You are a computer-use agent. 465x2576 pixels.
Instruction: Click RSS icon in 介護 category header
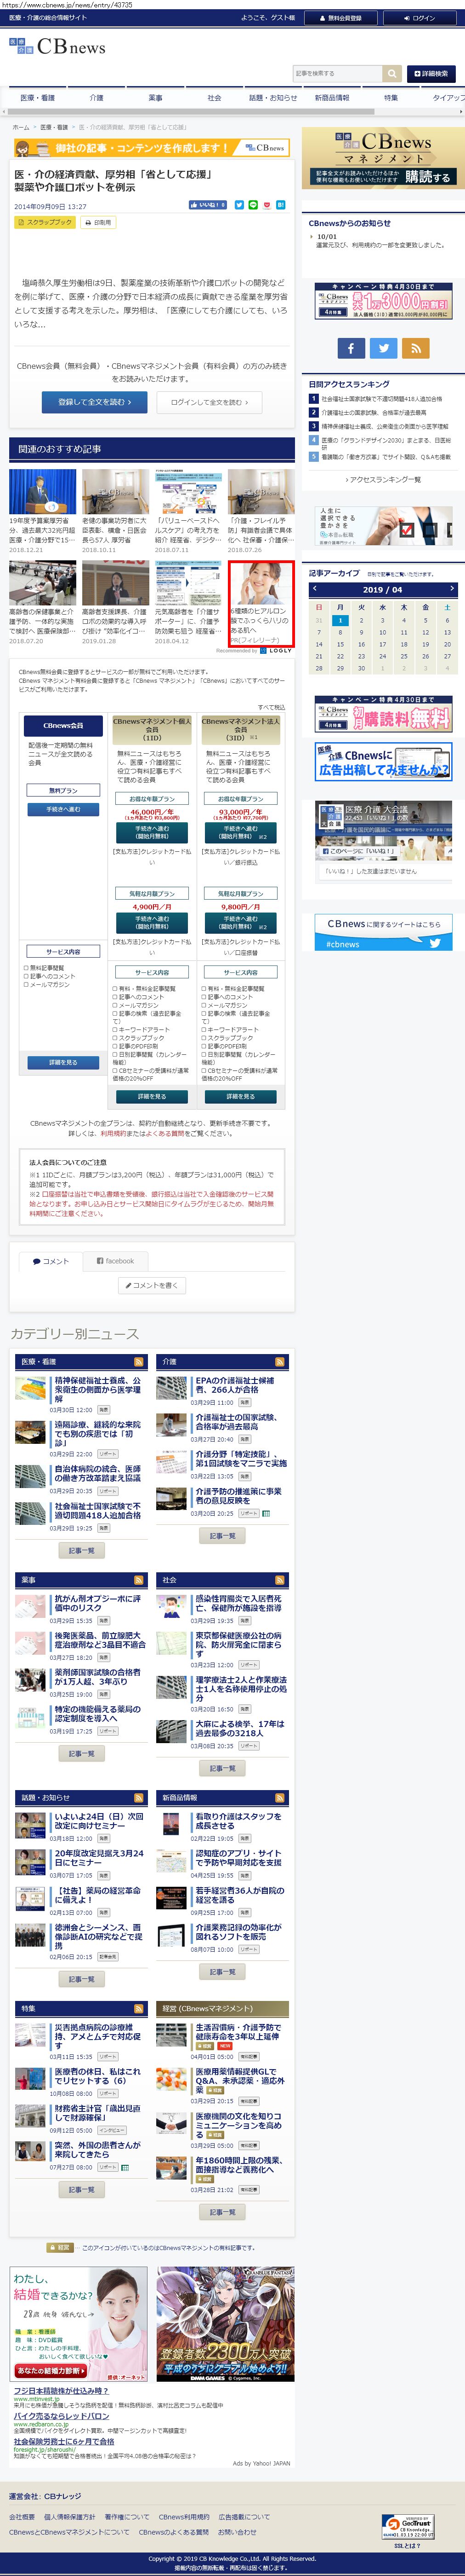pyautogui.click(x=280, y=1361)
